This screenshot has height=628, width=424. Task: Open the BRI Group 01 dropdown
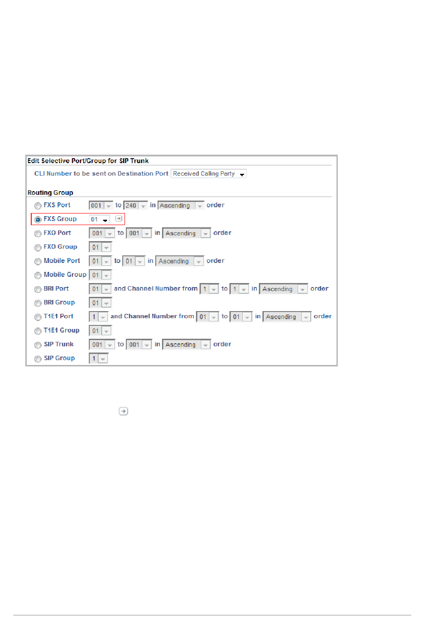[100, 303]
